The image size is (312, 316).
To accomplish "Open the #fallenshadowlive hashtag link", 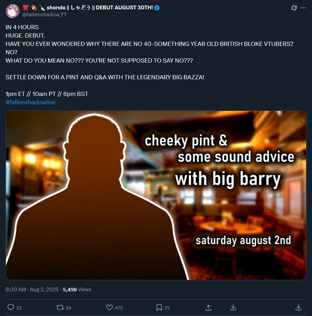I will click(31, 102).
